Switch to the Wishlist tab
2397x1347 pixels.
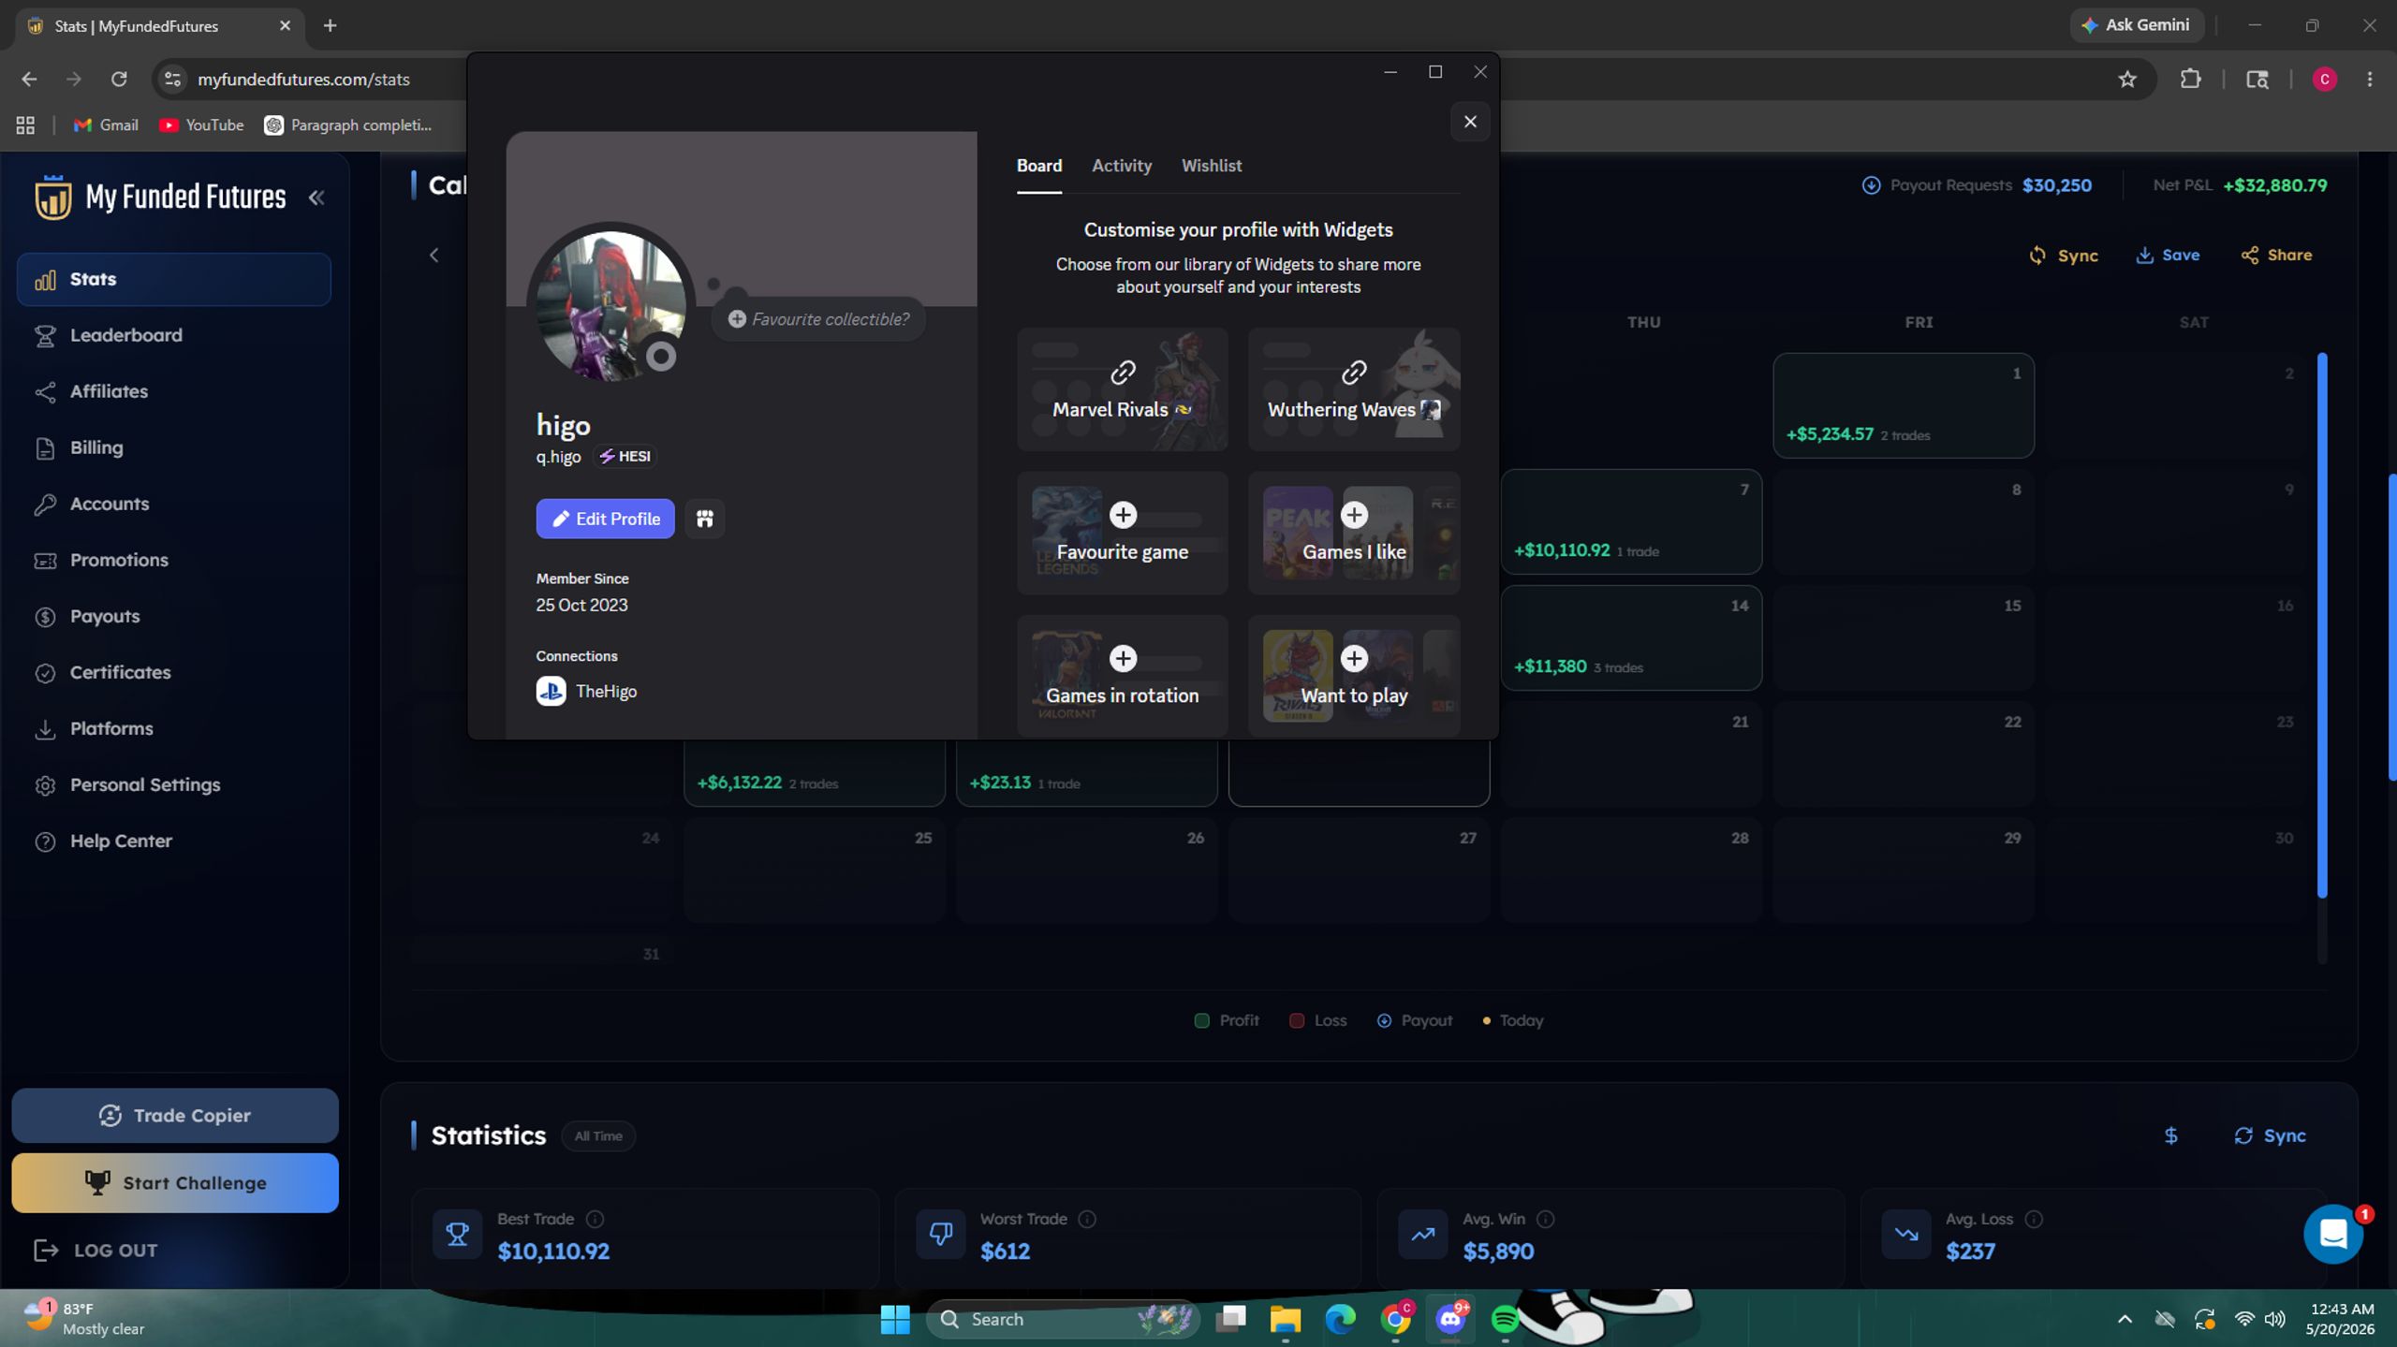[x=1212, y=166]
